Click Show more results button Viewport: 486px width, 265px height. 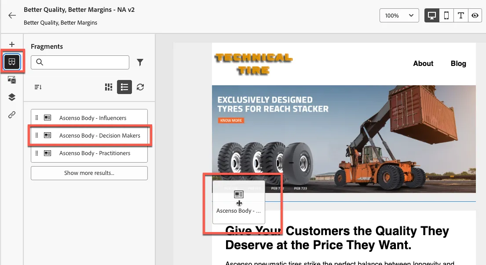pos(89,173)
